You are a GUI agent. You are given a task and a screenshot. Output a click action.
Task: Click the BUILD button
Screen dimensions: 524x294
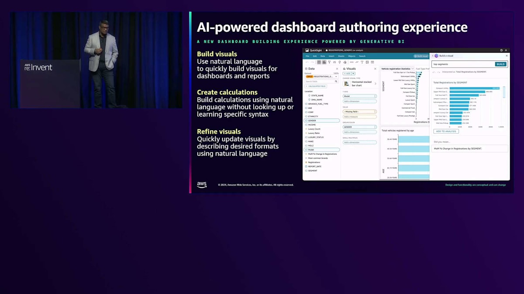500,64
